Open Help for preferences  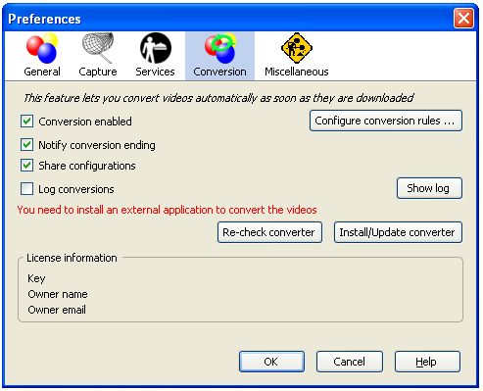coord(427,362)
